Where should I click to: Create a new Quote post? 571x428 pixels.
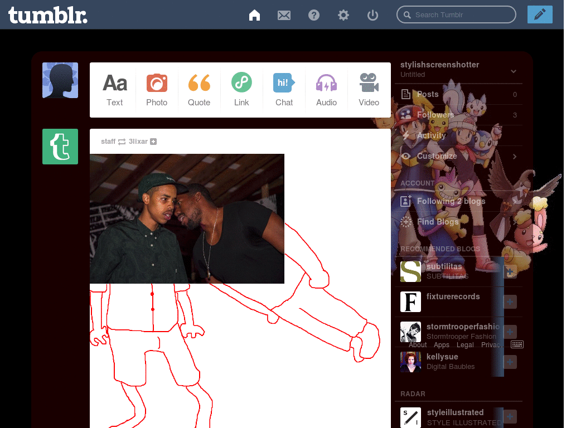click(x=199, y=90)
